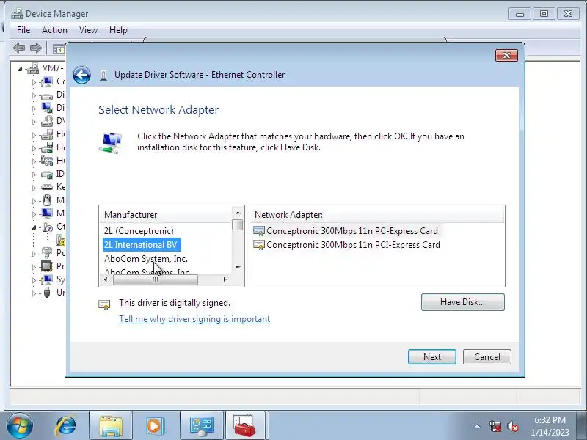Select the Display adapters category icon
The image size is (587, 440).
[x=47, y=108]
